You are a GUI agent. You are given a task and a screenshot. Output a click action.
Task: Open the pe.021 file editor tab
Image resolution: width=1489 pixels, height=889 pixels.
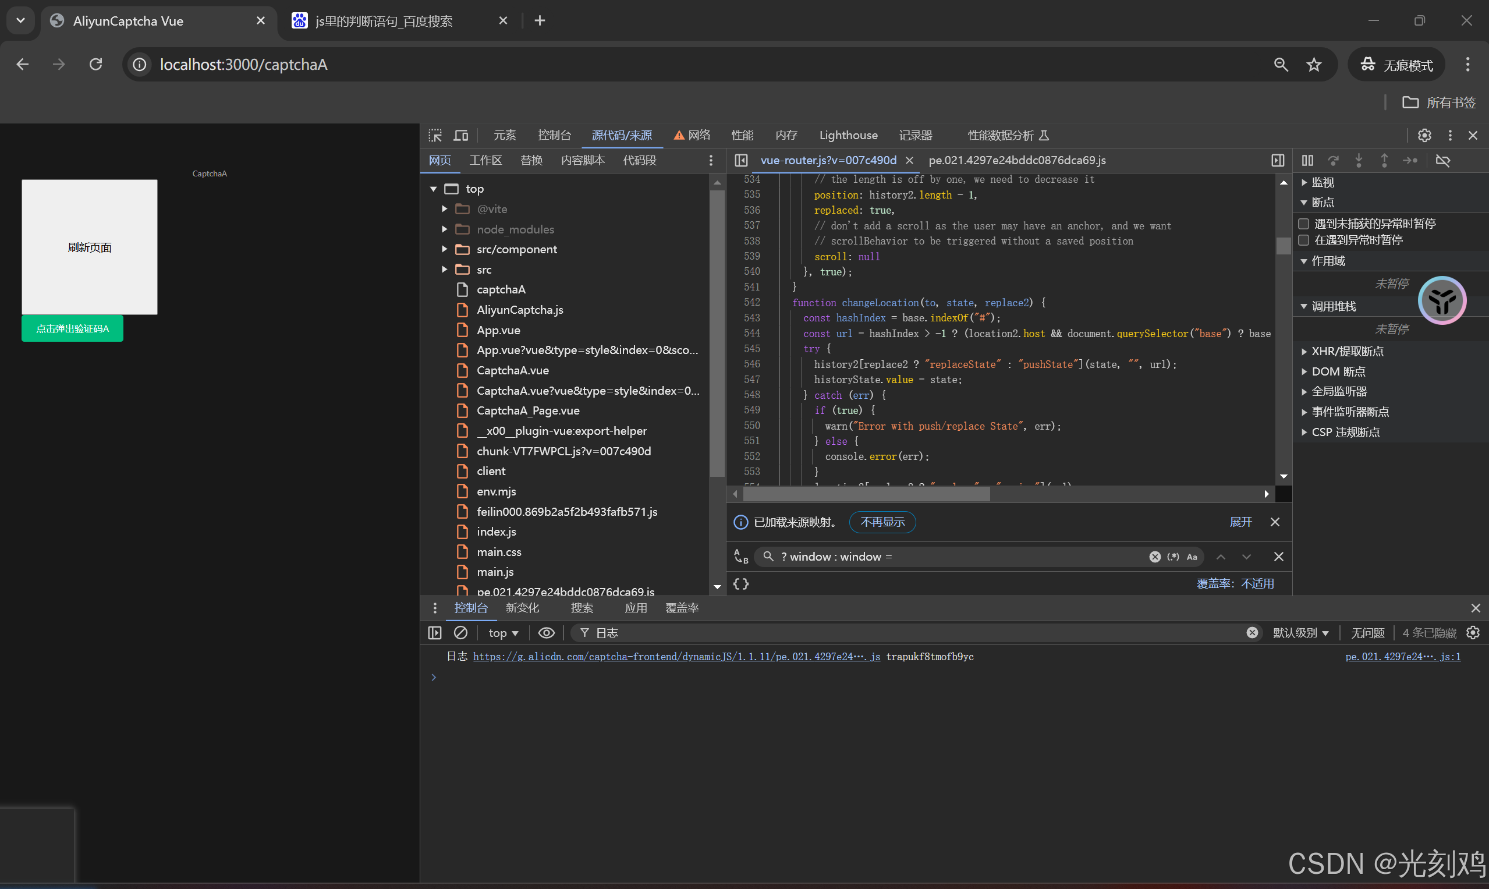point(1017,161)
